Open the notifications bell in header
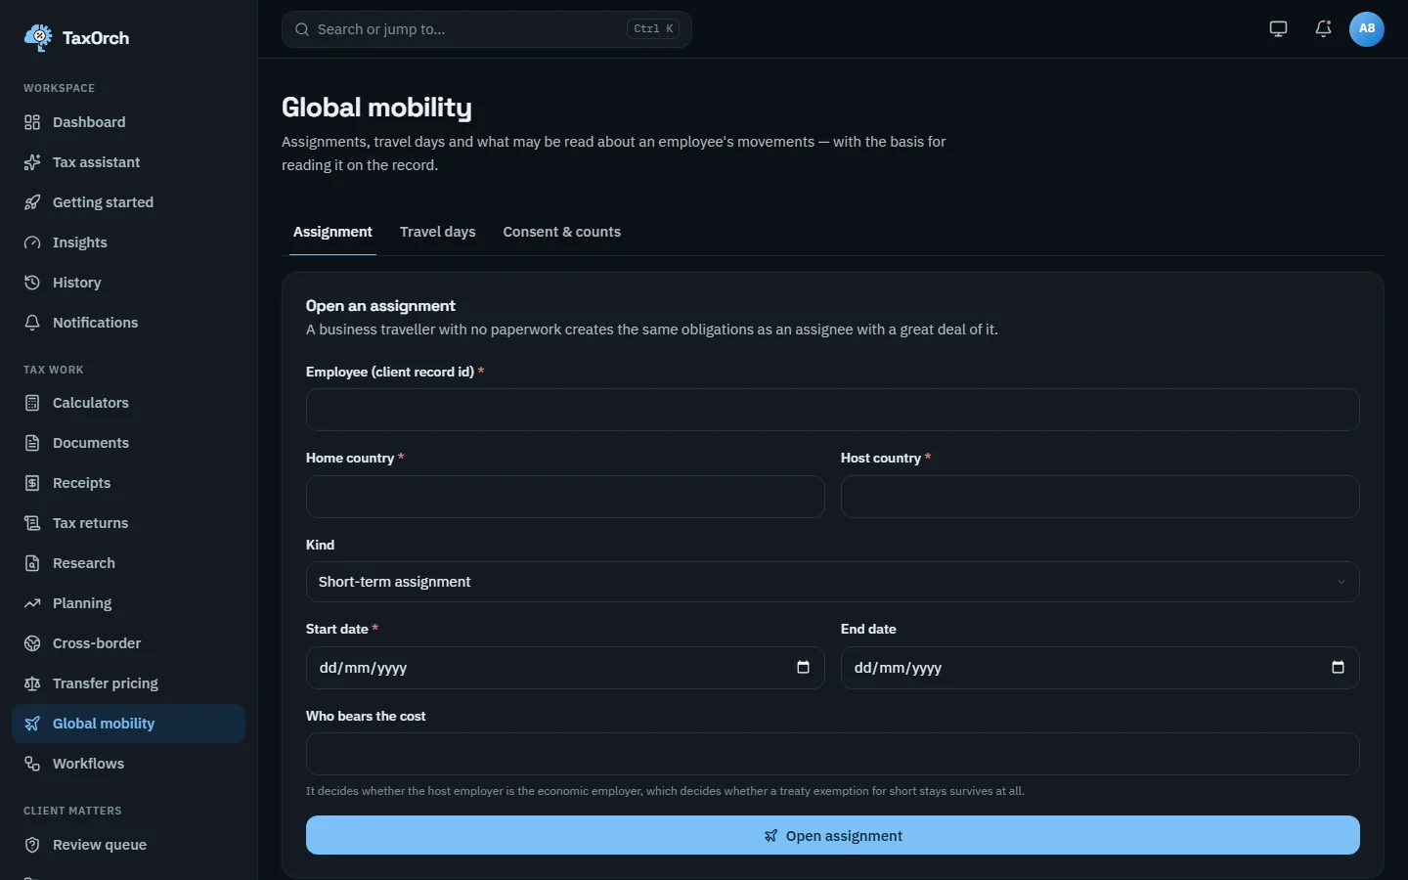The image size is (1408, 880). tap(1323, 29)
